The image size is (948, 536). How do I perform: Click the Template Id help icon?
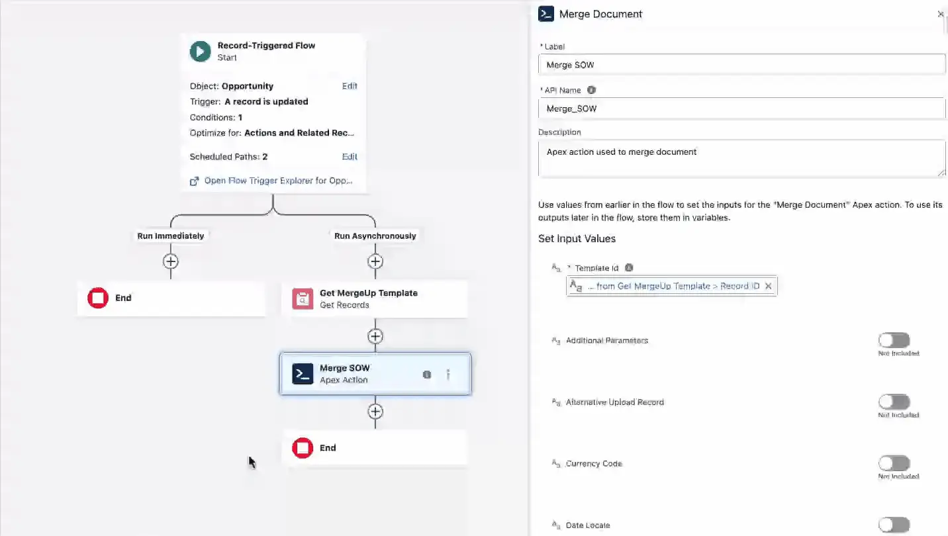point(629,268)
